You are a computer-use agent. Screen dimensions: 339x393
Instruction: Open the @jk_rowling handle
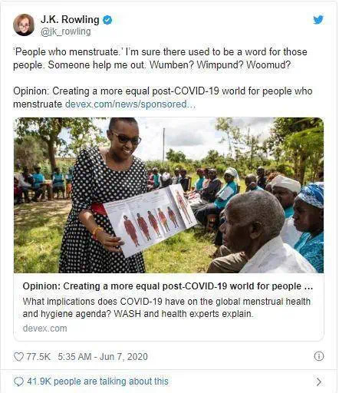pyautogui.click(x=66, y=31)
